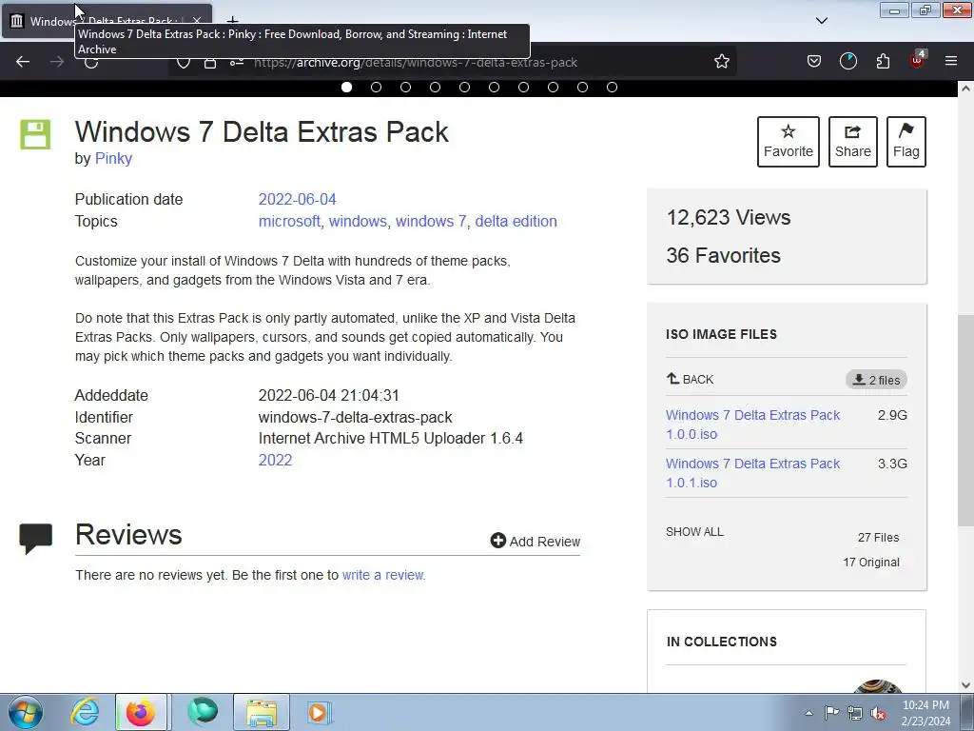The height and width of the screenshot is (731, 974).
Task: Select the seventh carousel dot
Action: click(524, 87)
